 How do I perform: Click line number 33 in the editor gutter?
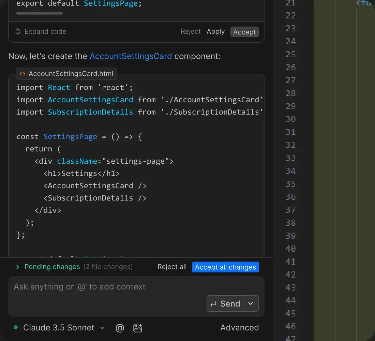tap(290, 158)
